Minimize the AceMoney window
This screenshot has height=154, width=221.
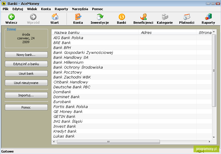coord(208,4)
